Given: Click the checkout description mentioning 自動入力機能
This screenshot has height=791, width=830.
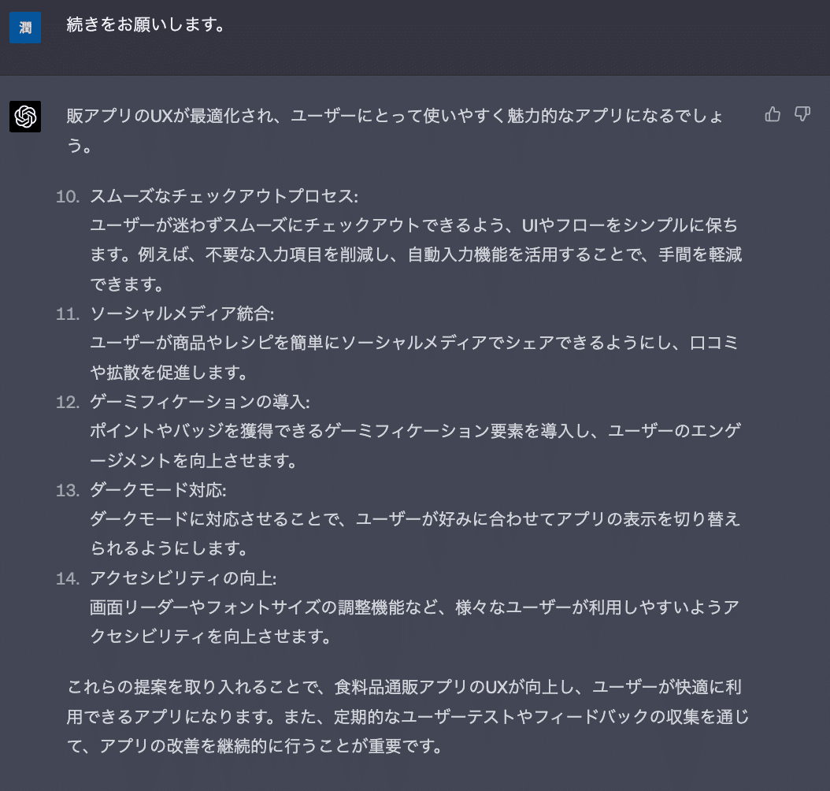Looking at the screenshot, I should coord(415,254).
